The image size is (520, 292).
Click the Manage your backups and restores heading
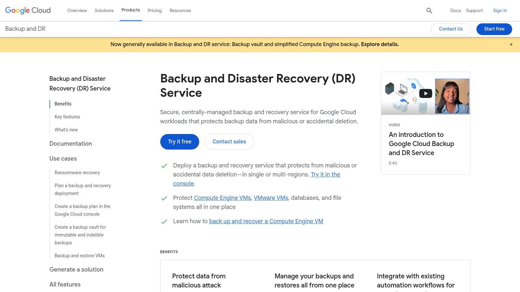(314, 281)
